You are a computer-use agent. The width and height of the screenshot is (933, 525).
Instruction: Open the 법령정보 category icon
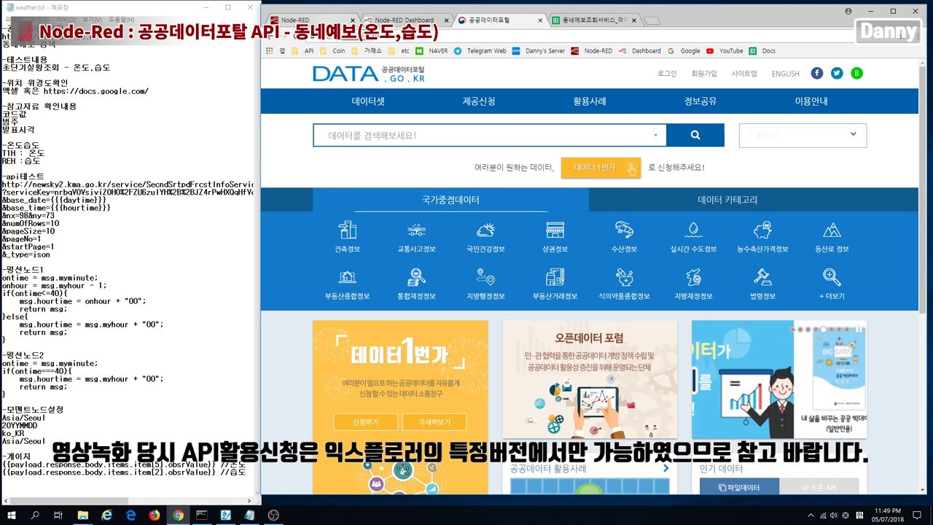(762, 277)
